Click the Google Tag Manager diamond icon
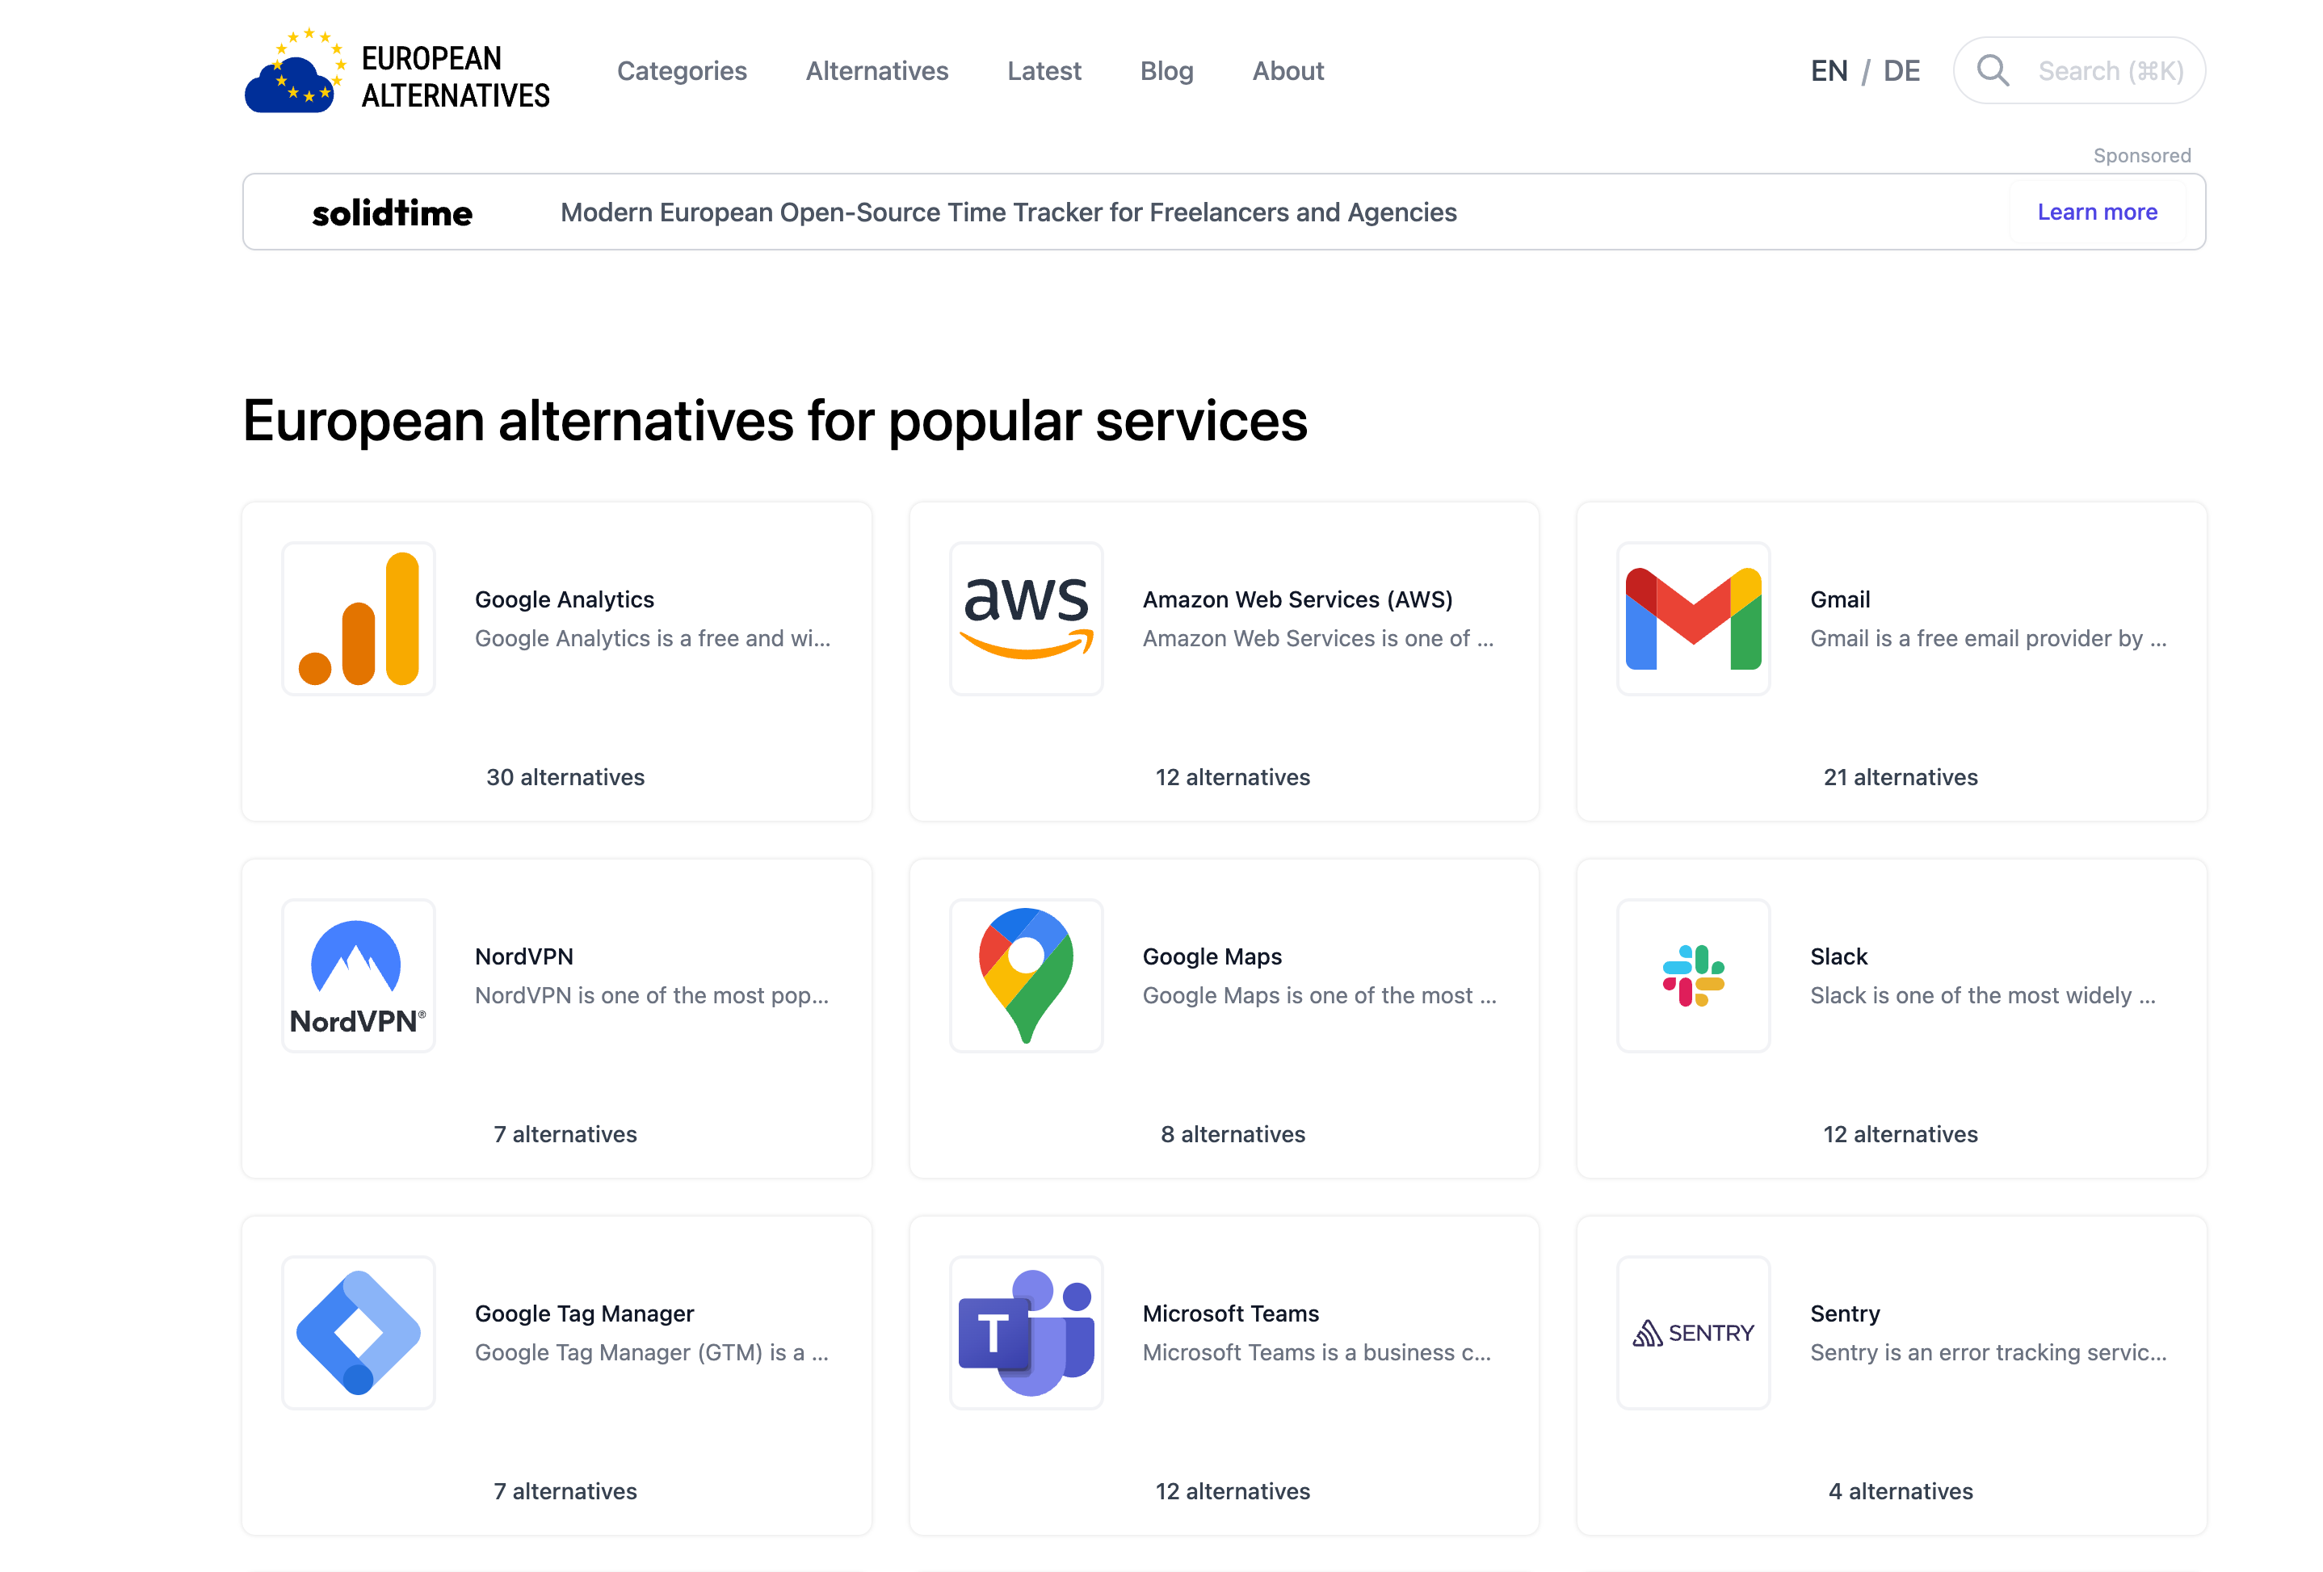Screen dimensions: 2323x1572 (x=358, y=1332)
